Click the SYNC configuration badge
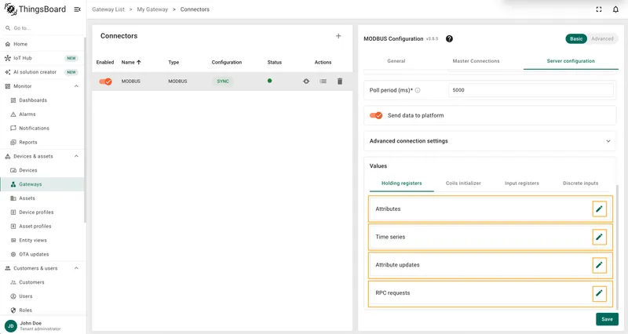 pos(223,82)
